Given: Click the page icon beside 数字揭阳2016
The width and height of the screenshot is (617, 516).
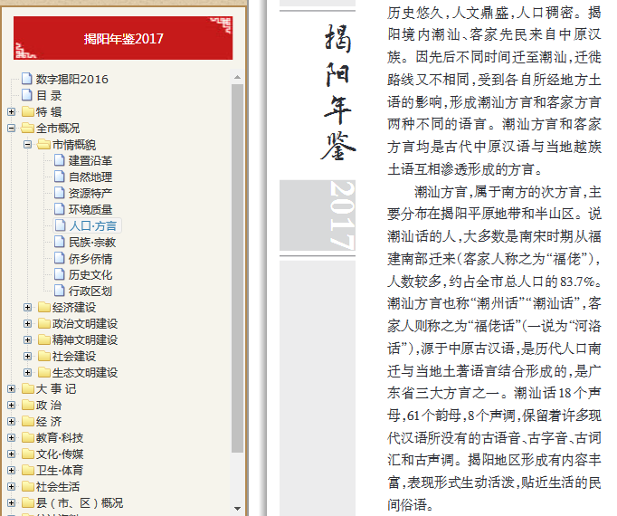Looking at the screenshot, I should pyautogui.click(x=27, y=79).
